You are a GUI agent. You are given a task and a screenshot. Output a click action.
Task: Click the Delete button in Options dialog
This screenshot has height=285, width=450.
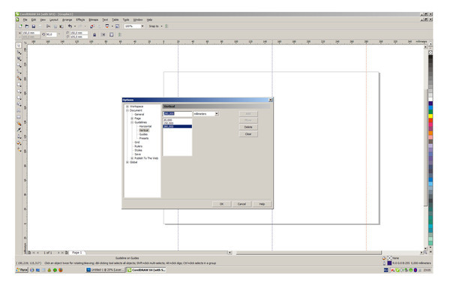point(248,127)
